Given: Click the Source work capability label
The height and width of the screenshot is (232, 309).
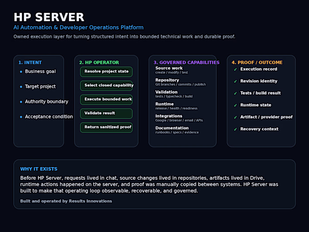Looking at the screenshot, I should pyautogui.click(x=169, y=68).
